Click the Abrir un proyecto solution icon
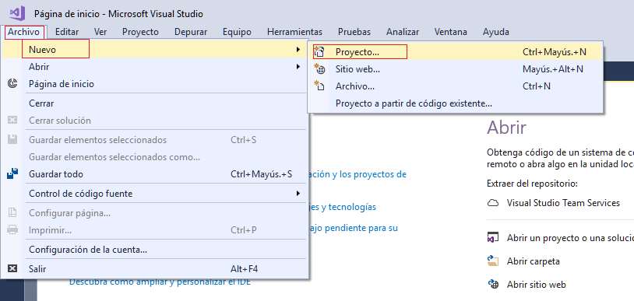 coord(492,237)
